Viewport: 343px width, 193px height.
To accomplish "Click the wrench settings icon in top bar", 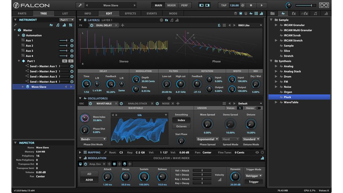I will pos(80,5).
